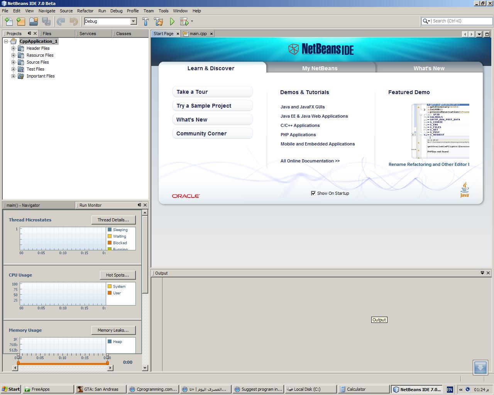Click the Memory Leaks button
494x395 pixels.
(x=113, y=330)
